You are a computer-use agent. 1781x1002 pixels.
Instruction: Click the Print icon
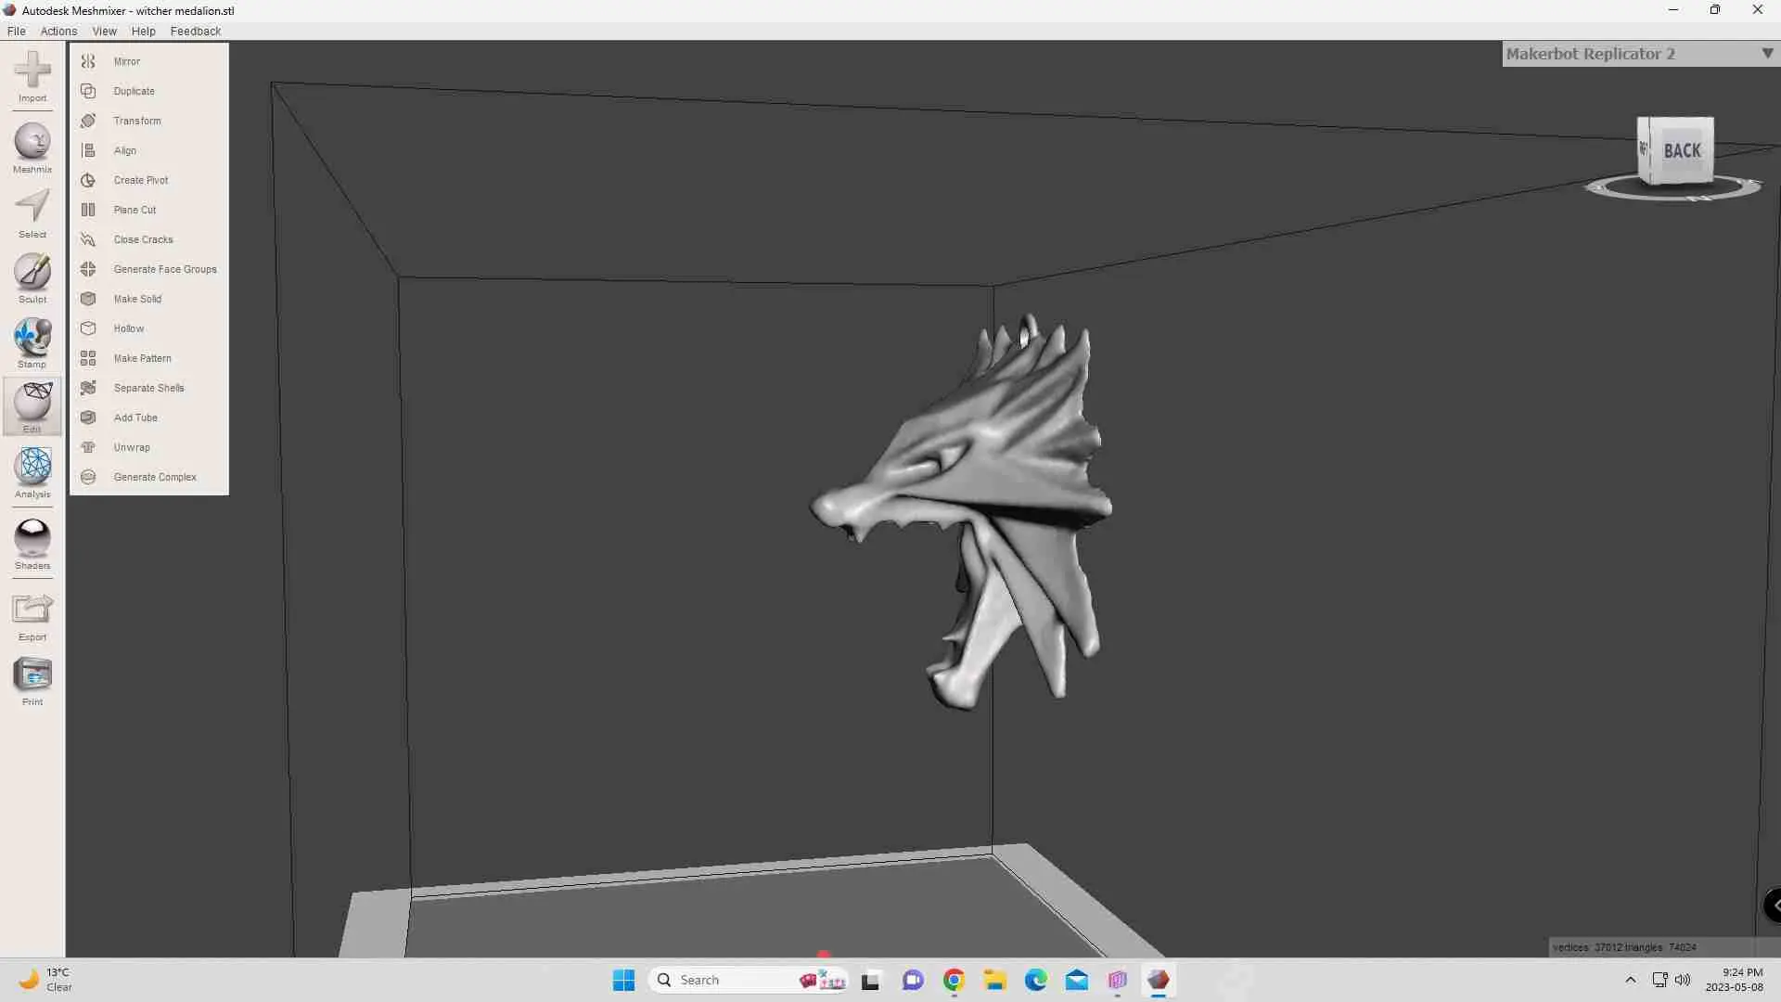coord(32,675)
